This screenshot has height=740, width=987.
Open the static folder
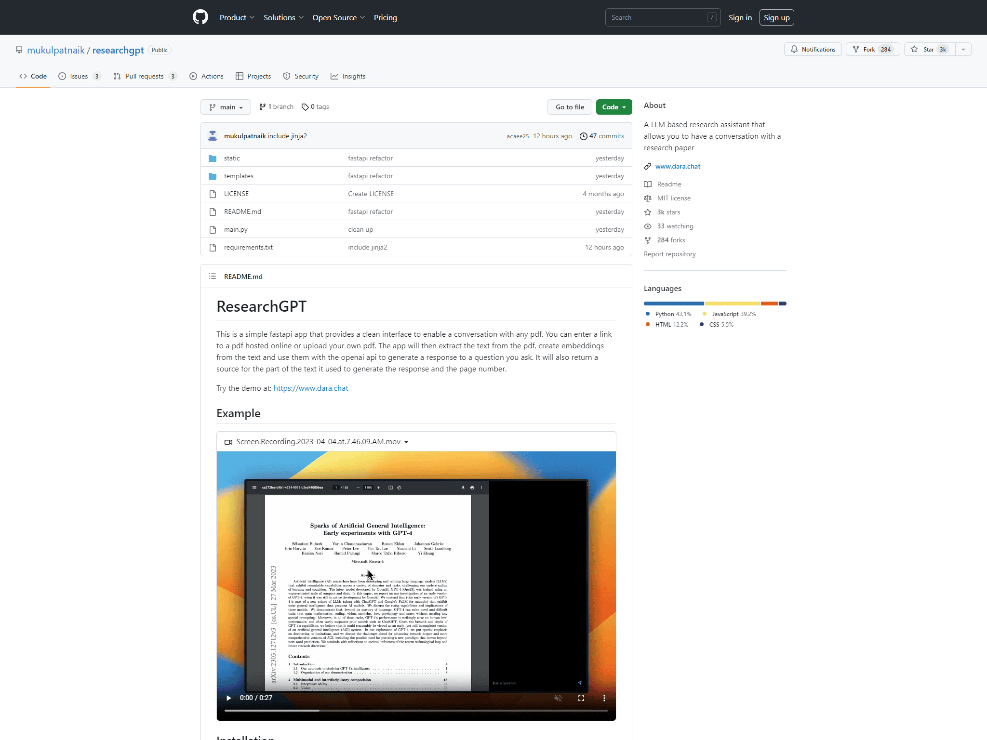pos(232,158)
